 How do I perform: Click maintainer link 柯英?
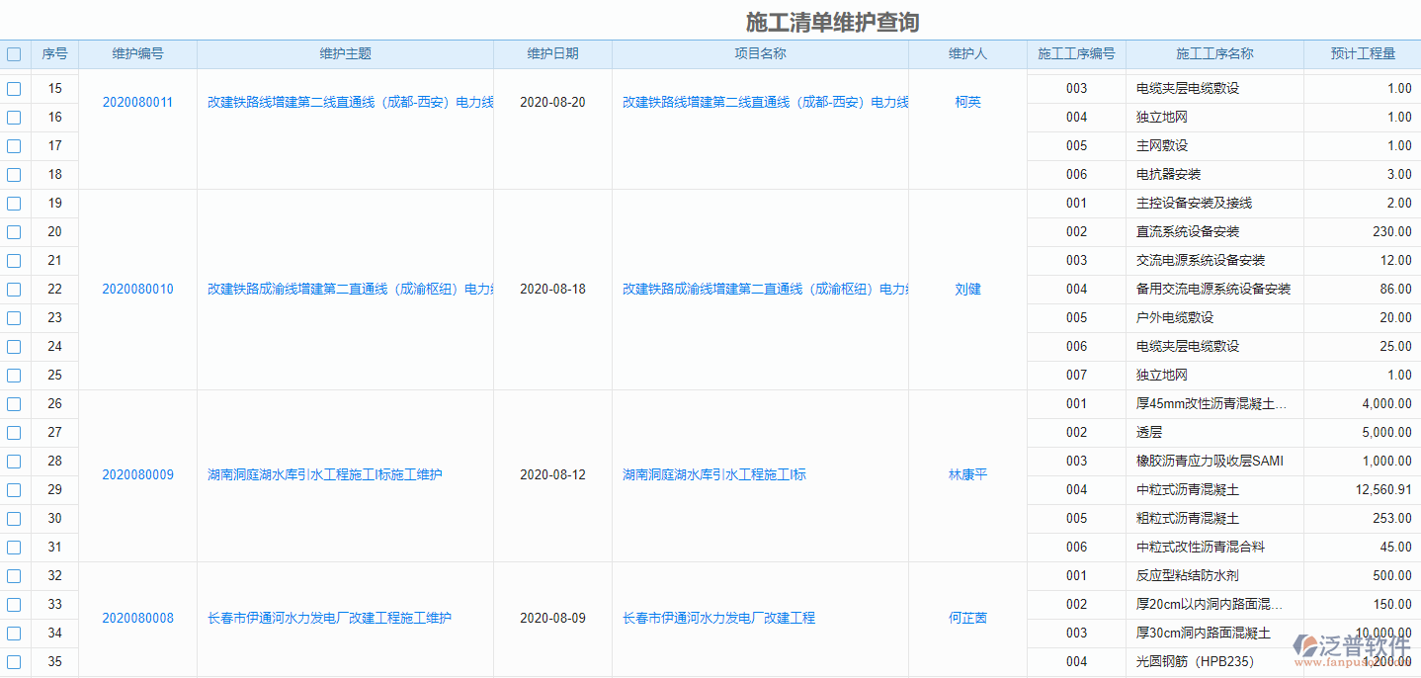pyautogui.click(x=967, y=101)
